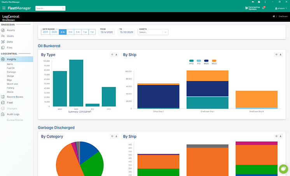Click the Record Books book icon
Viewport: 290px width, 176px height.
coord(3,97)
